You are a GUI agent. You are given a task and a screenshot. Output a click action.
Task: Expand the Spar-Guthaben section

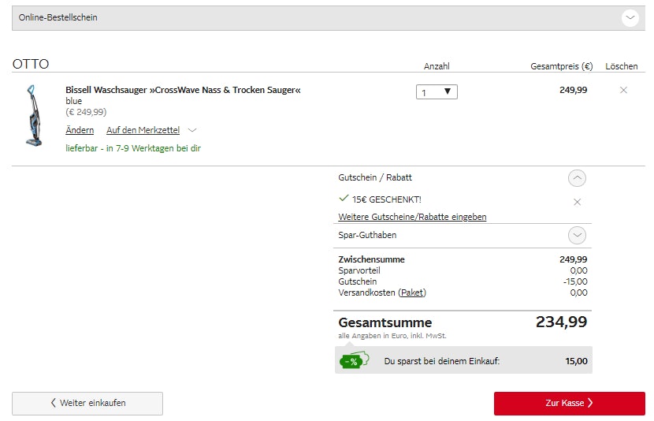[x=577, y=235]
